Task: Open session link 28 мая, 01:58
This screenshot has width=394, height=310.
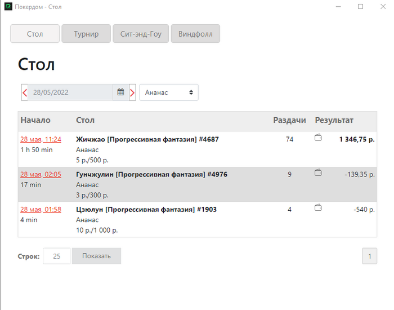Action: [41, 209]
